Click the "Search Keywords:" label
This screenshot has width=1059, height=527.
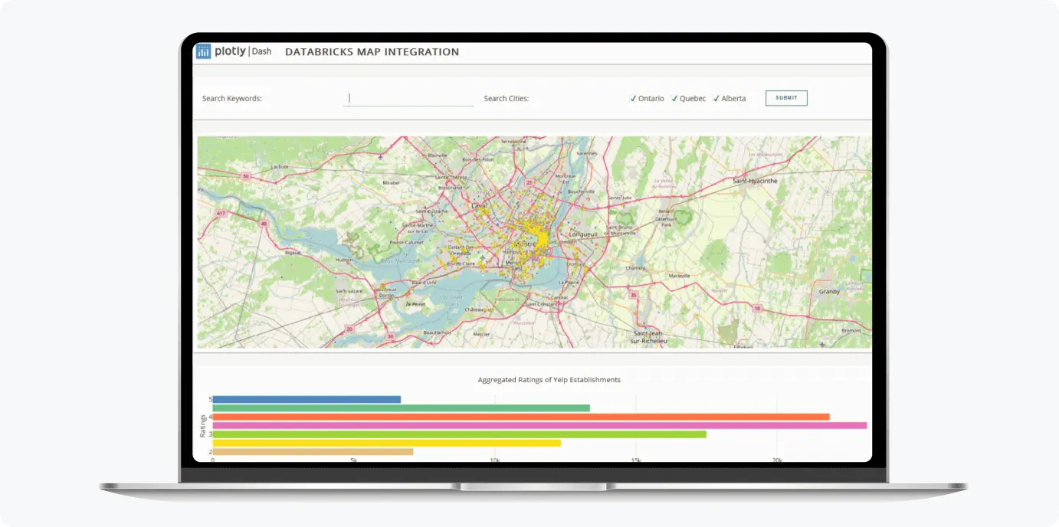232,98
